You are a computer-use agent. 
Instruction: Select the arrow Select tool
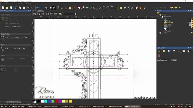click(x=46, y=8)
